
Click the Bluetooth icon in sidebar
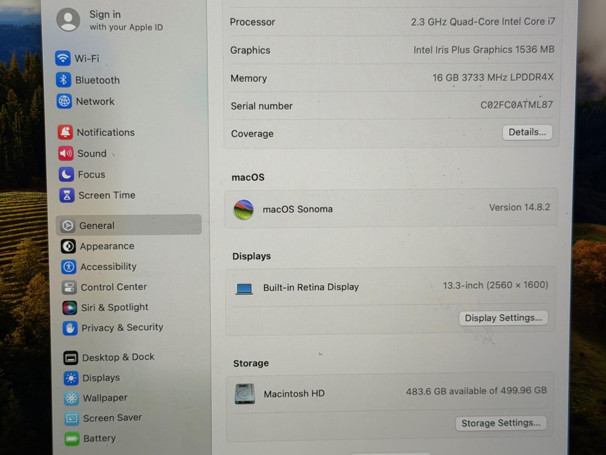pos(64,80)
